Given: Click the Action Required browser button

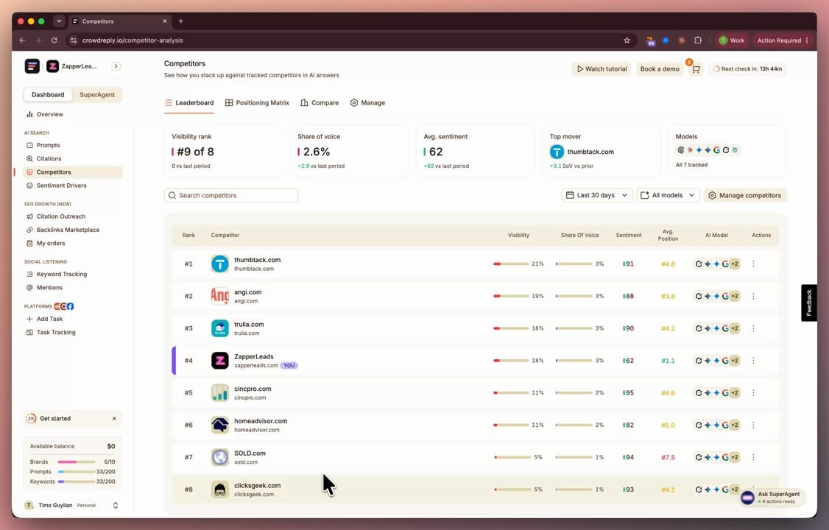Looking at the screenshot, I should pyautogui.click(x=783, y=40).
